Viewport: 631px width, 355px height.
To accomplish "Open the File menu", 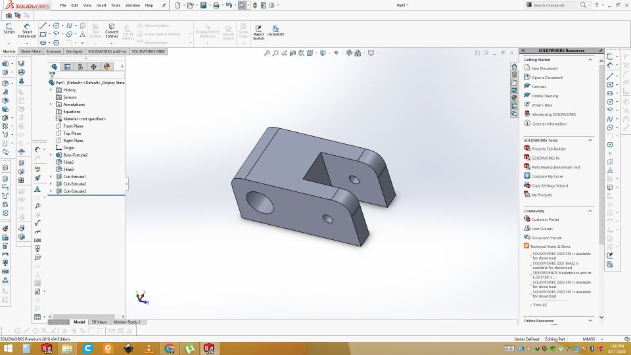I will tap(63, 5).
